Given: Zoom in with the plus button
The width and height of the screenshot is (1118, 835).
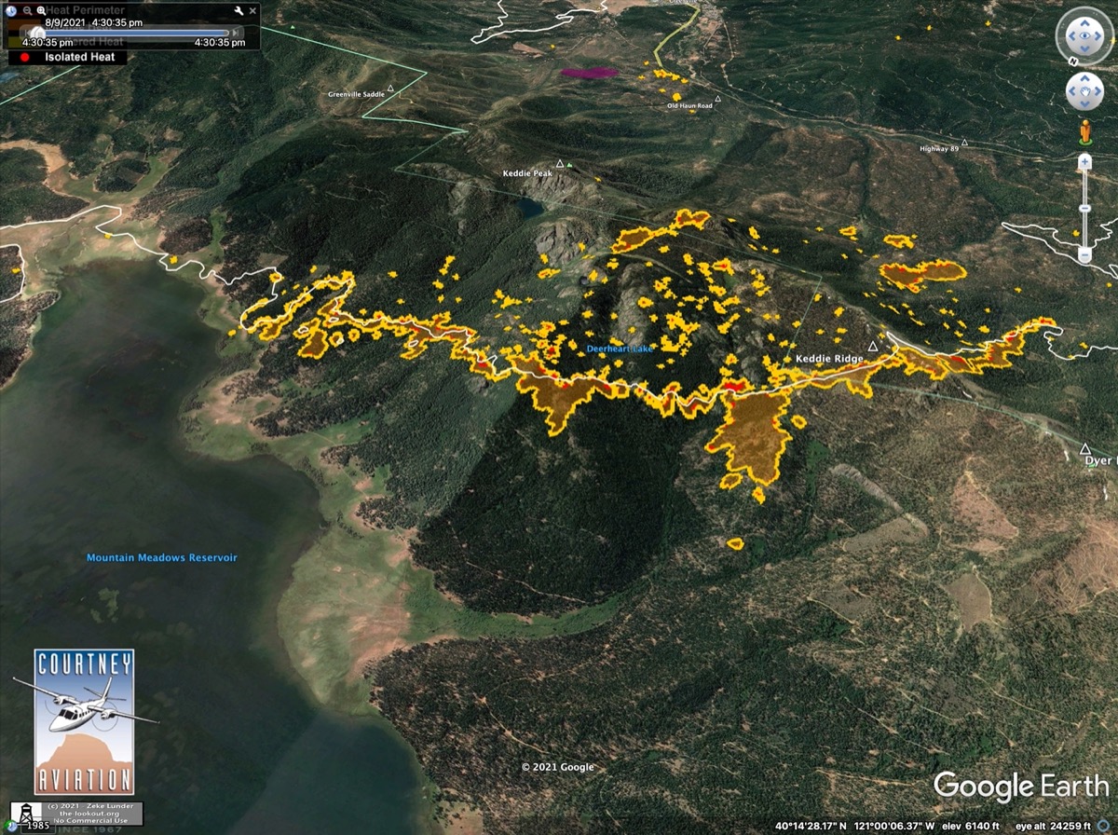Looking at the screenshot, I should (1084, 162).
